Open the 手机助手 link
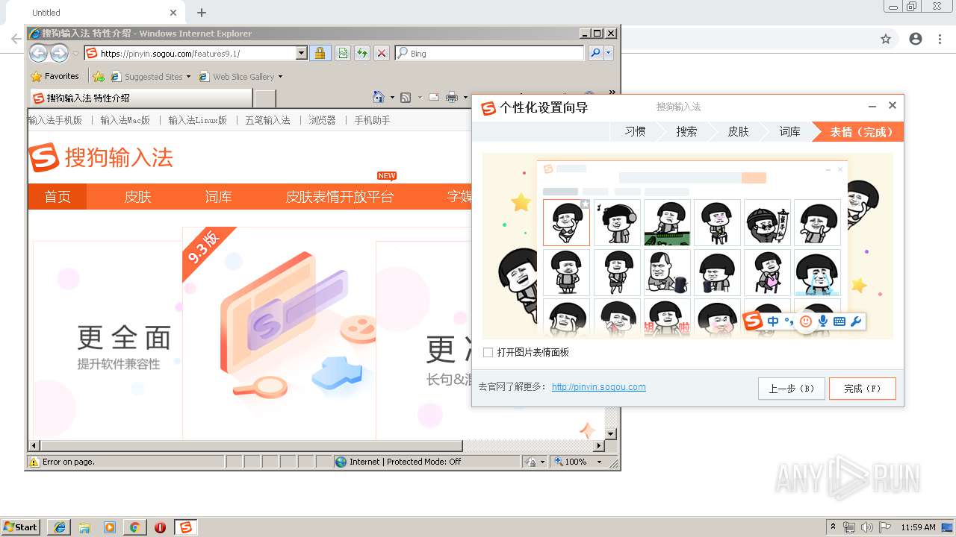Viewport: 956px width, 537px height. coord(372,120)
